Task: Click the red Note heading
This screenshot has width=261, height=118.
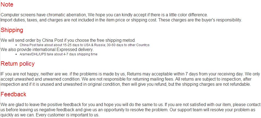Action: click(7, 5)
